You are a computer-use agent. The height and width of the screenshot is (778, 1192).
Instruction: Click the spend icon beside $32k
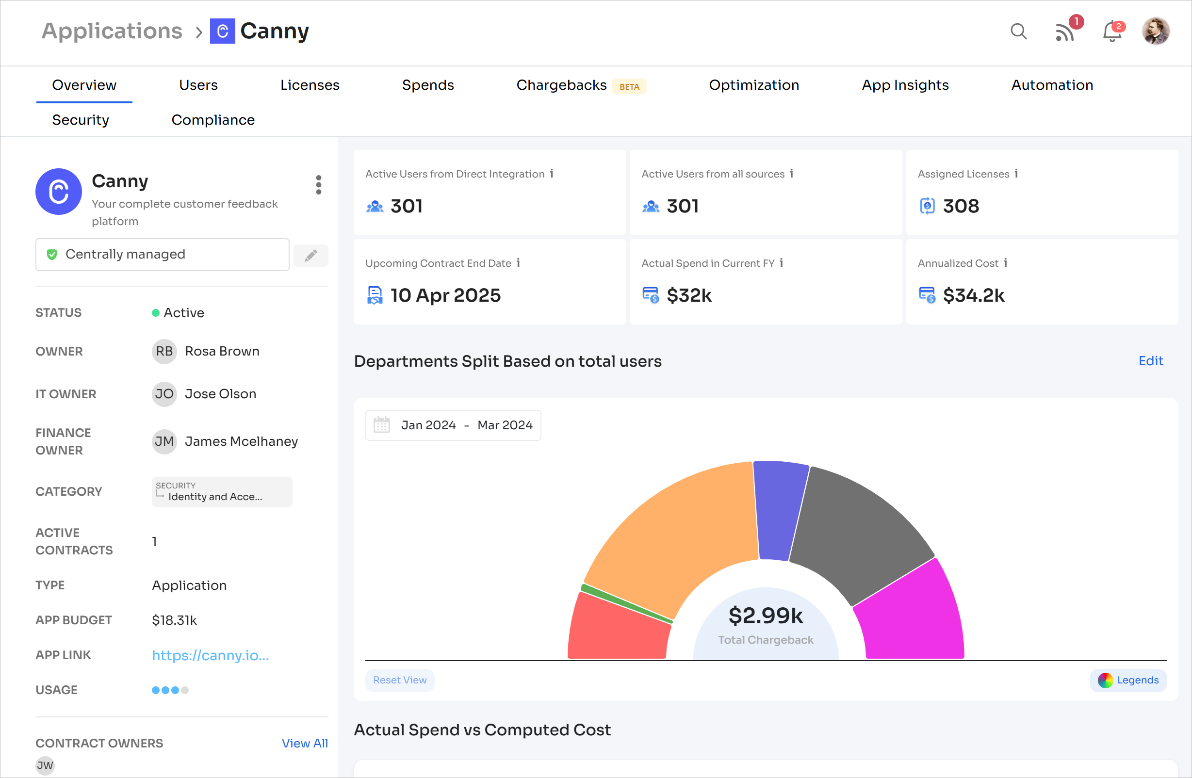click(651, 295)
